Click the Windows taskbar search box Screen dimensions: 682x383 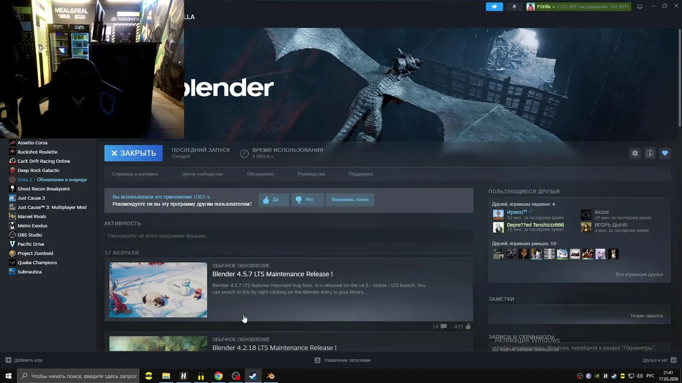click(78, 376)
